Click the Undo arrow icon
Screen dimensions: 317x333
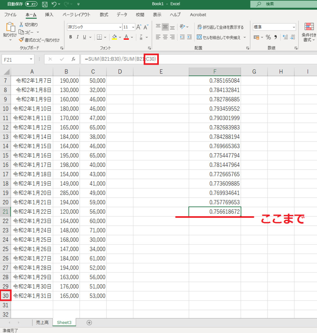(x=54, y=4)
